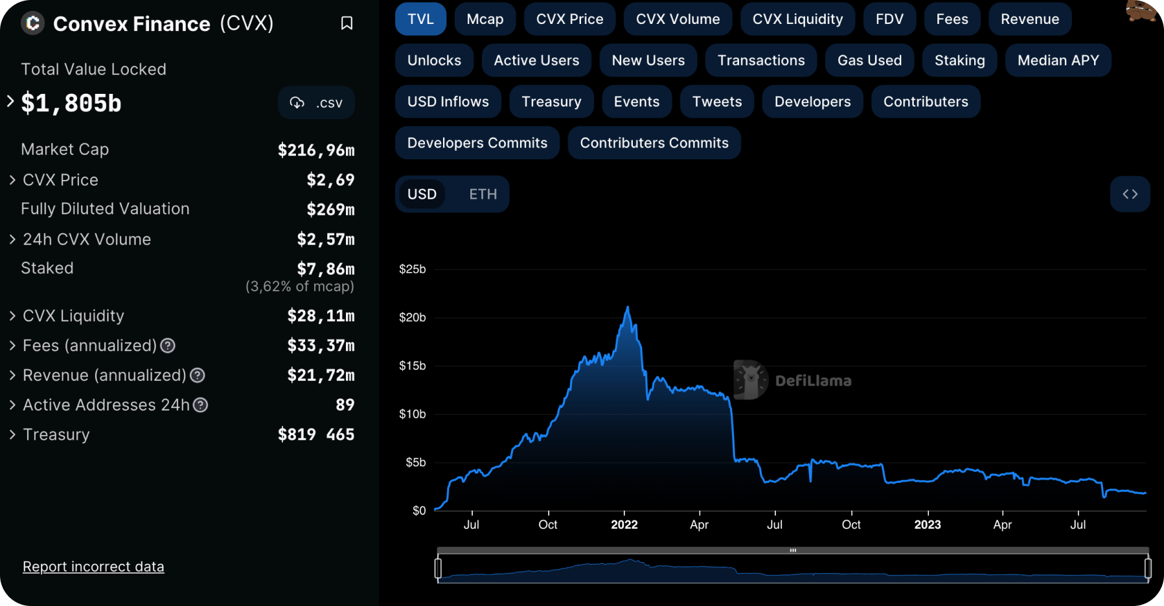Toggle the Fees chart metric
The width and height of the screenshot is (1164, 606).
click(952, 19)
